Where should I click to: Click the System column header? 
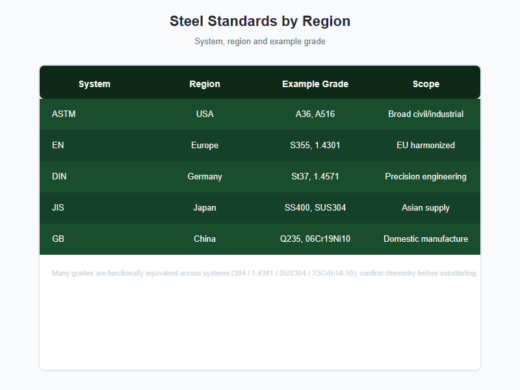94,84
